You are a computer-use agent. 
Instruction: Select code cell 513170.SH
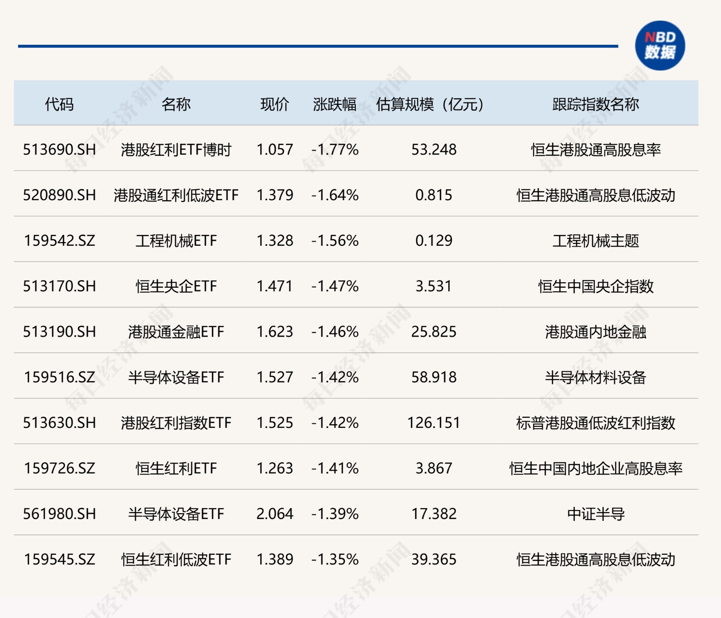pyautogui.click(x=59, y=286)
